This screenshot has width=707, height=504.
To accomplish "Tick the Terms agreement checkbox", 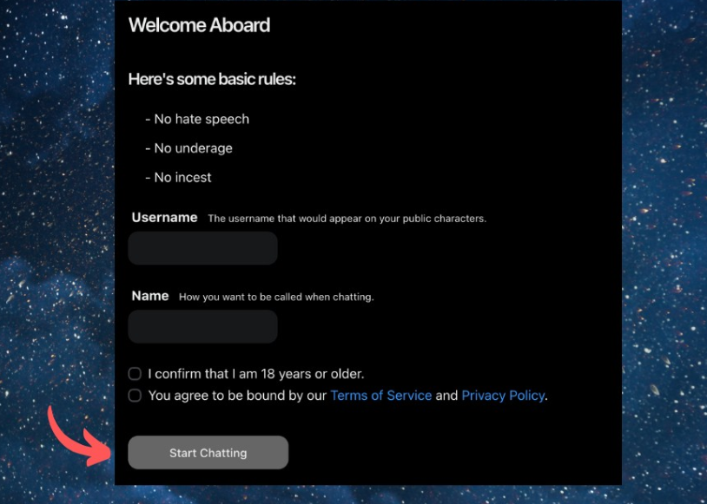I will coord(135,396).
